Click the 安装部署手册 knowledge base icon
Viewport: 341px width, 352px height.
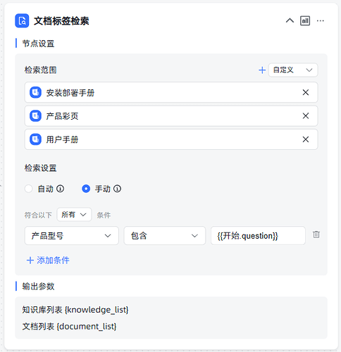[x=35, y=92]
